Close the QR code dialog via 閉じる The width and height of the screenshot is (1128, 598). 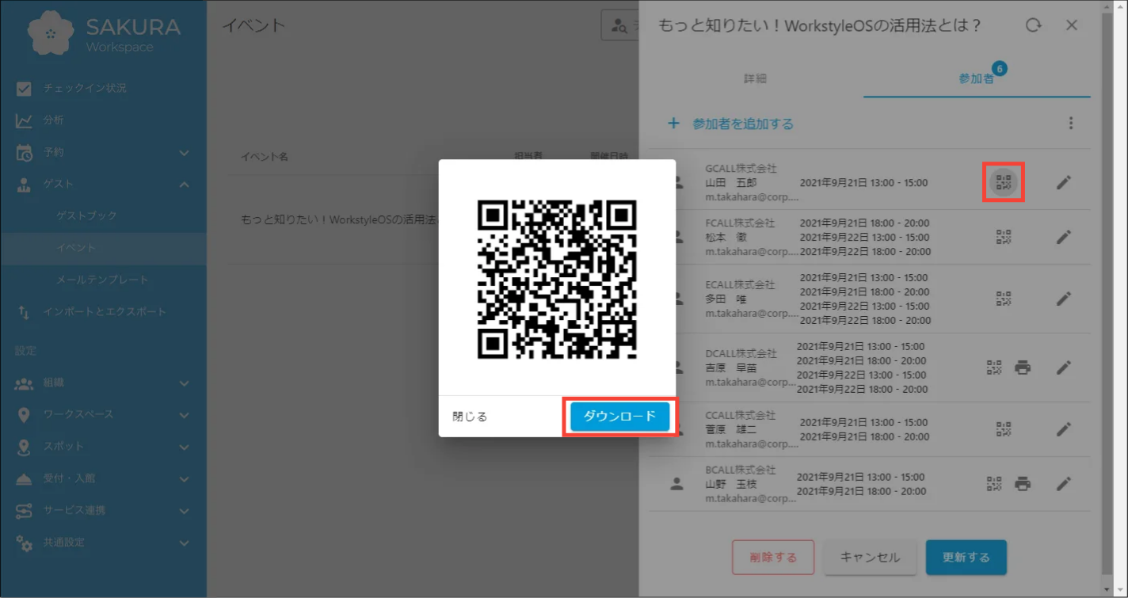point(470,417)
